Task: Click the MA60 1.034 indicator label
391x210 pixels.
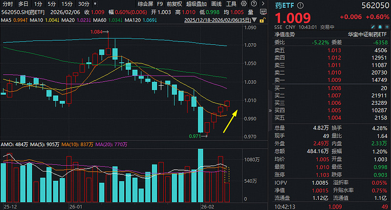Action: tap(108, 20)
